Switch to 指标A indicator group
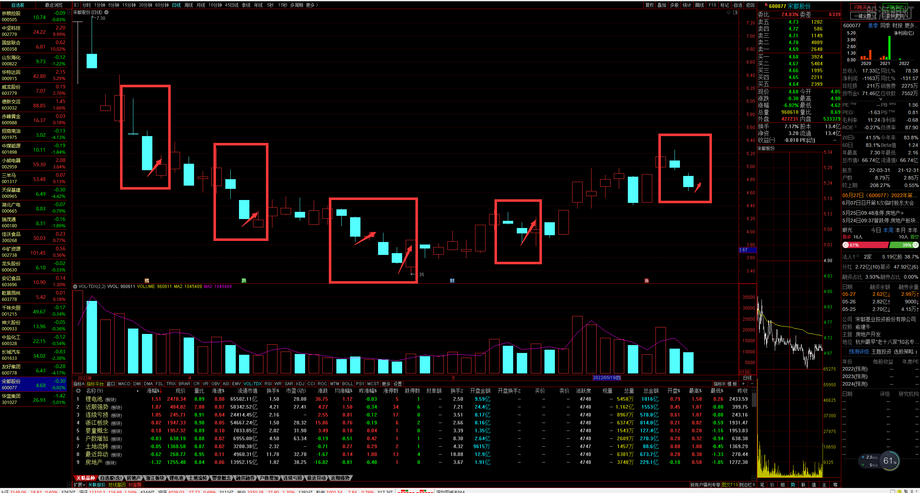920x493 pixels. (79, 384)
